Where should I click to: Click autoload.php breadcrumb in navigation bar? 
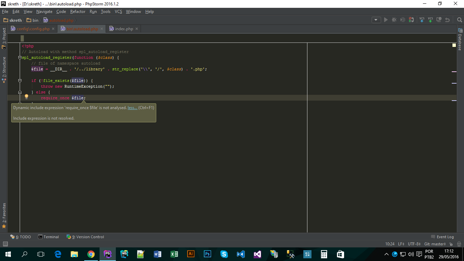[x=58, y=20]
